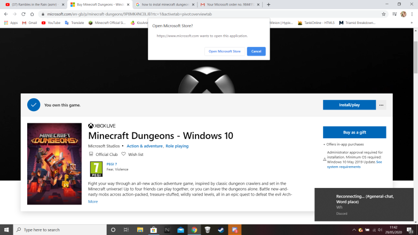Go to the browser home icon
Viewport: 418px width, 235px height.
[x=32, y=14]
